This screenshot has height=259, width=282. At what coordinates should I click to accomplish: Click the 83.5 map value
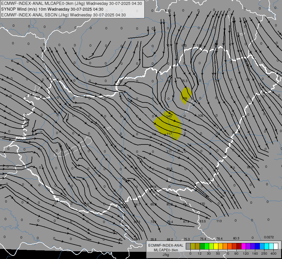click(x=203, y=221)
